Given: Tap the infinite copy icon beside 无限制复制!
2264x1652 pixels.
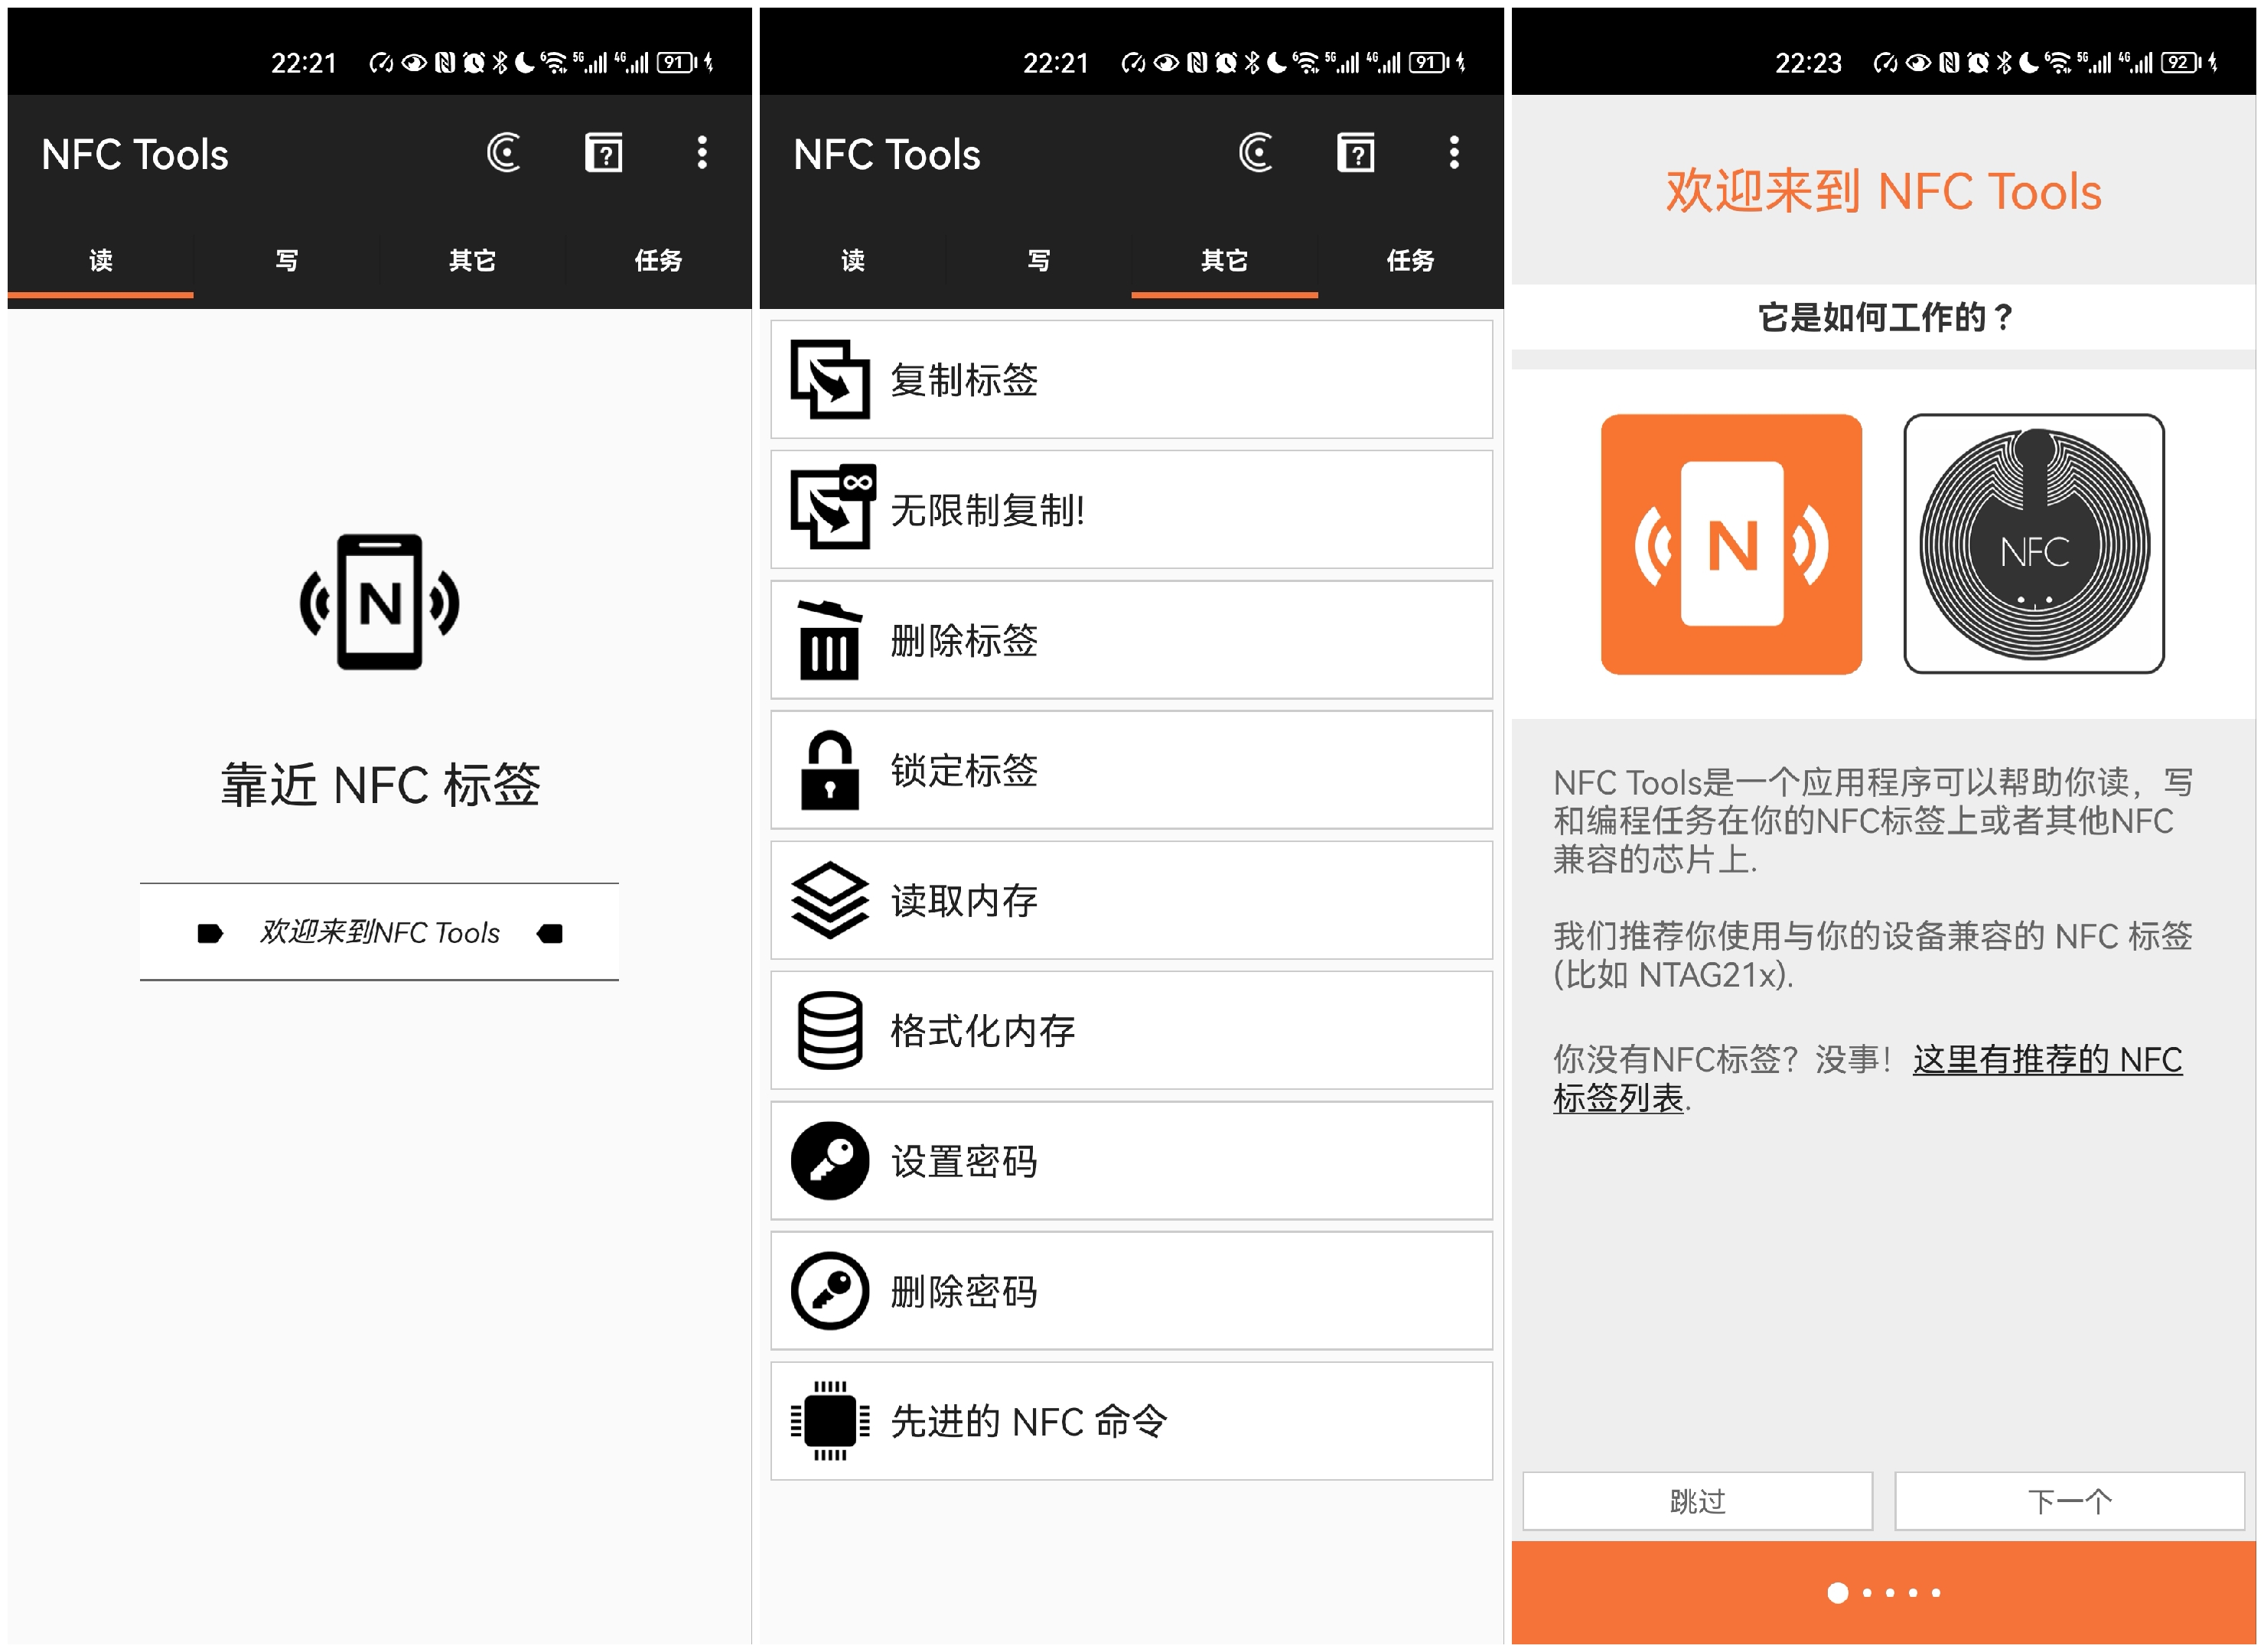Looking at the screenshot, I should click(832, 507).
